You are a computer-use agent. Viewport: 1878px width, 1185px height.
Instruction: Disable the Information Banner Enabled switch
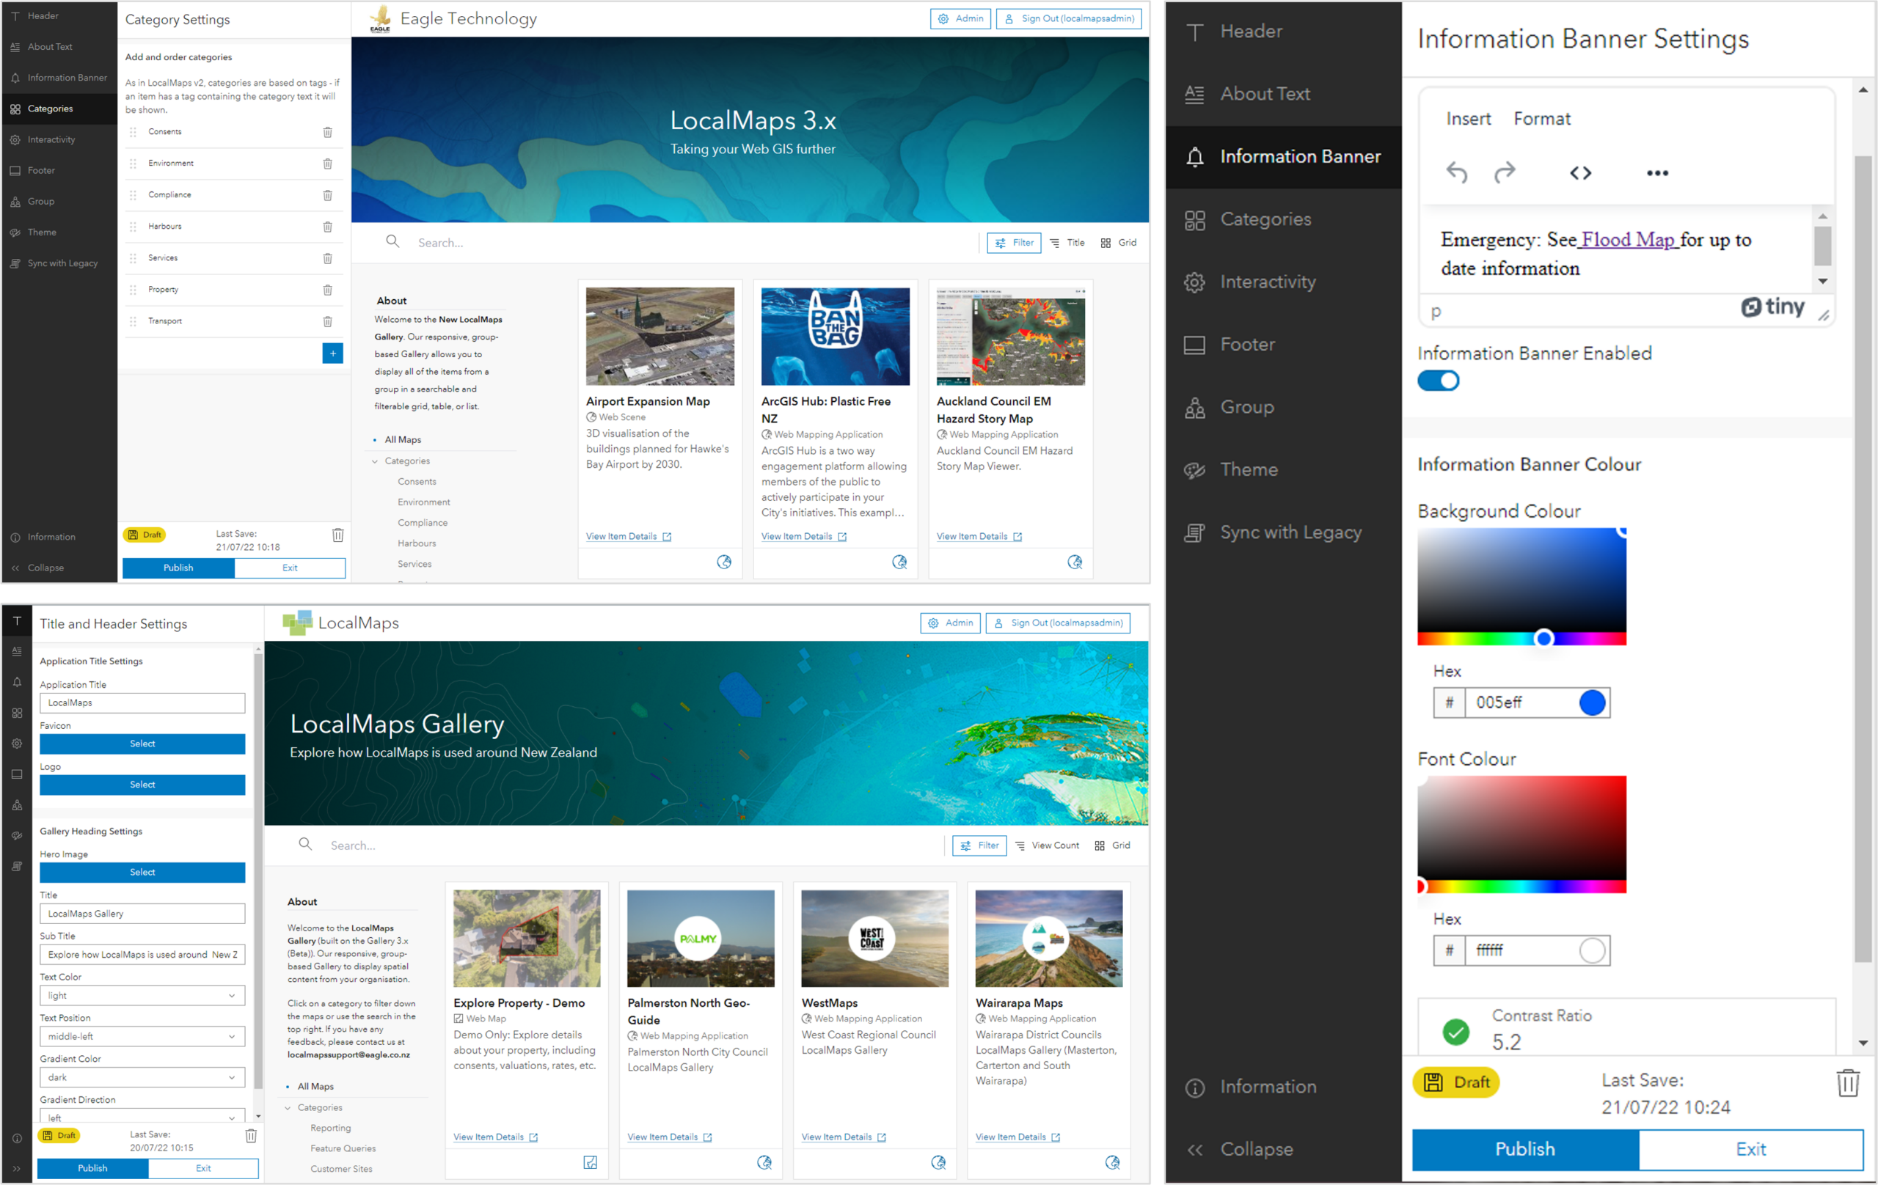[x=1438, y=381]
